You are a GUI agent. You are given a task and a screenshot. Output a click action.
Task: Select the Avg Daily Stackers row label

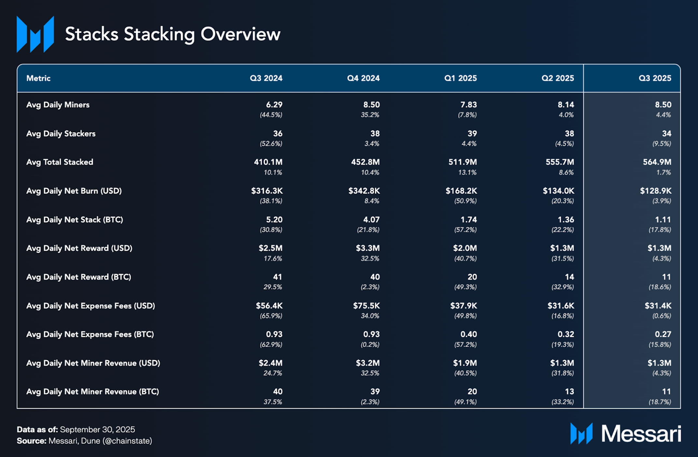[x=61, y=134]
